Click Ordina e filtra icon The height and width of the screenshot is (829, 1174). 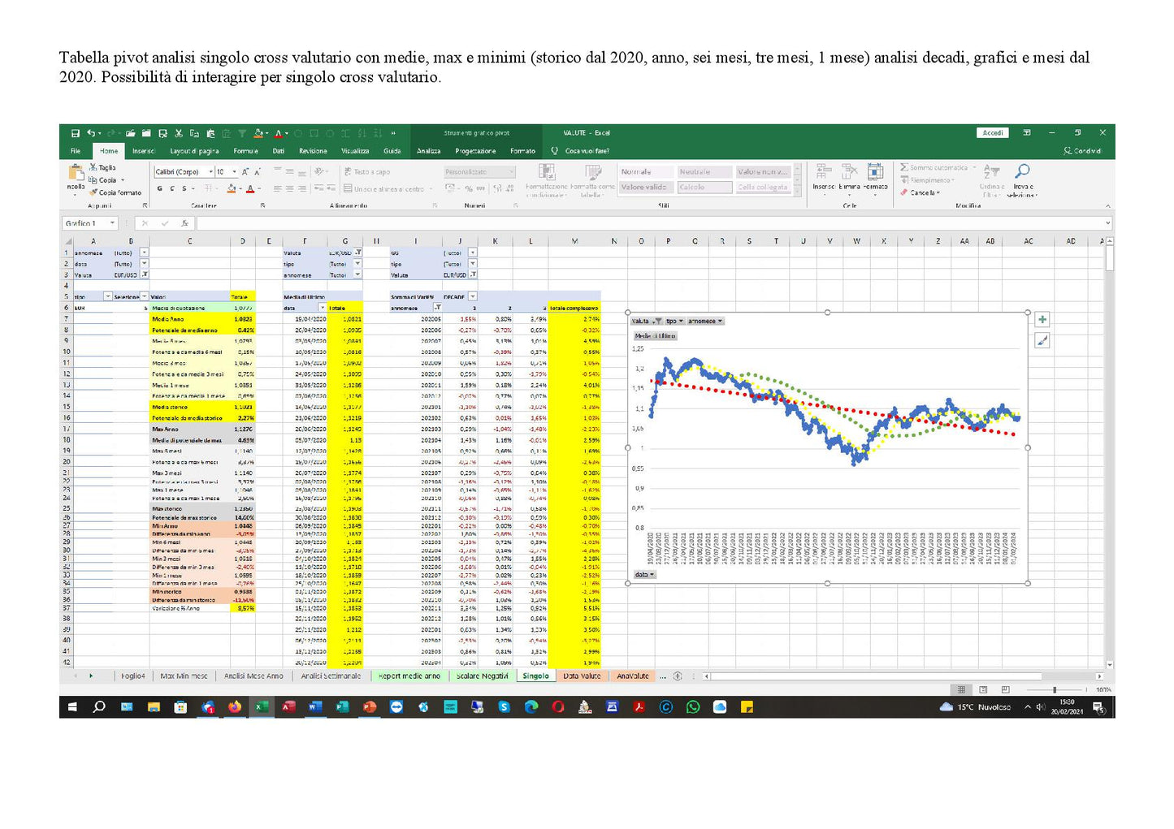click(x=991, y=171)
